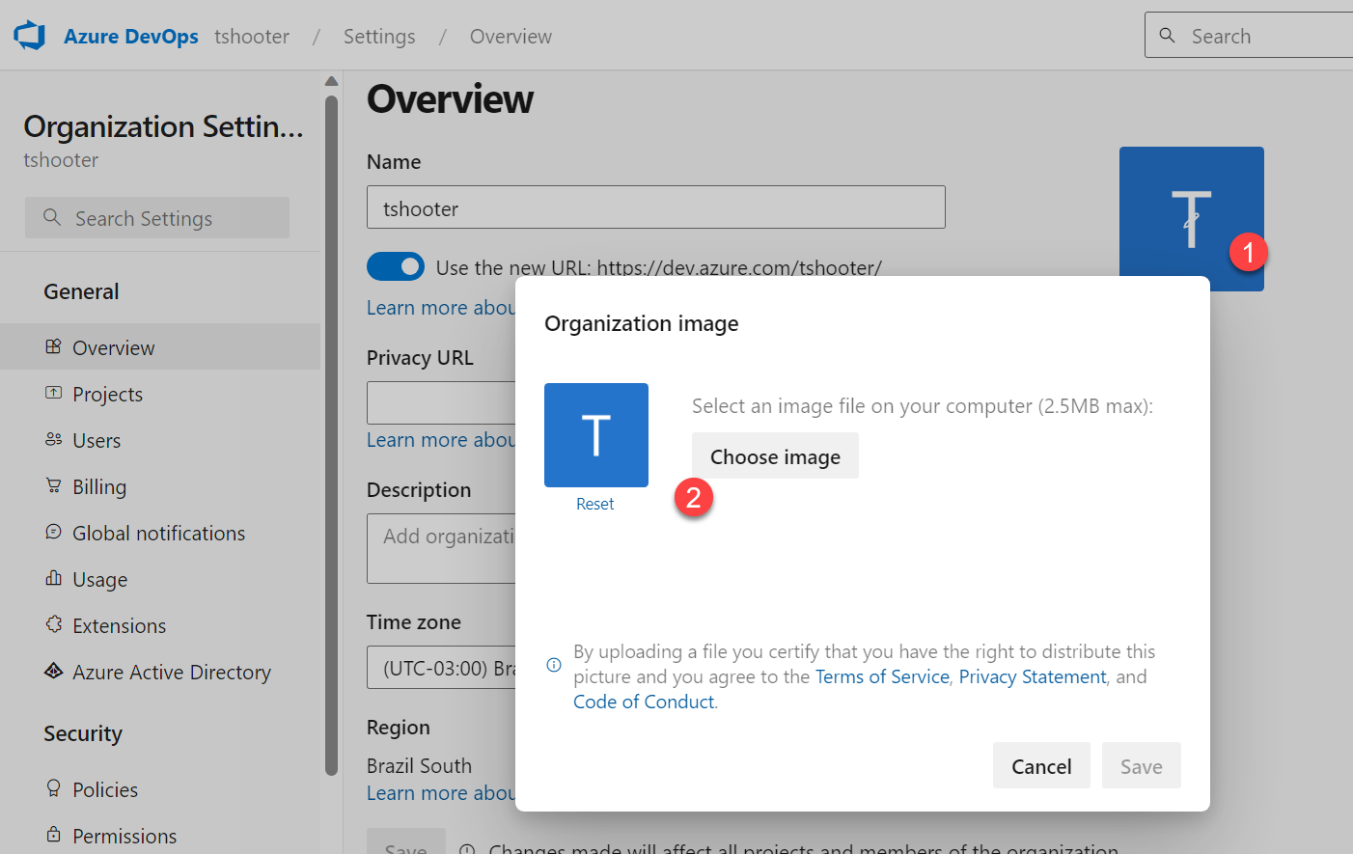Click the Policies lightbulb icon
Screen dimensions: 1353x854
coord(53,788)
